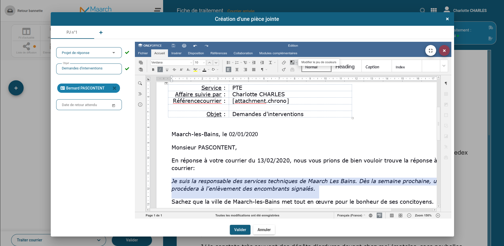Center-align the paragraph
The height and width of the screenshot is (246, 504).
coord(237,70)
